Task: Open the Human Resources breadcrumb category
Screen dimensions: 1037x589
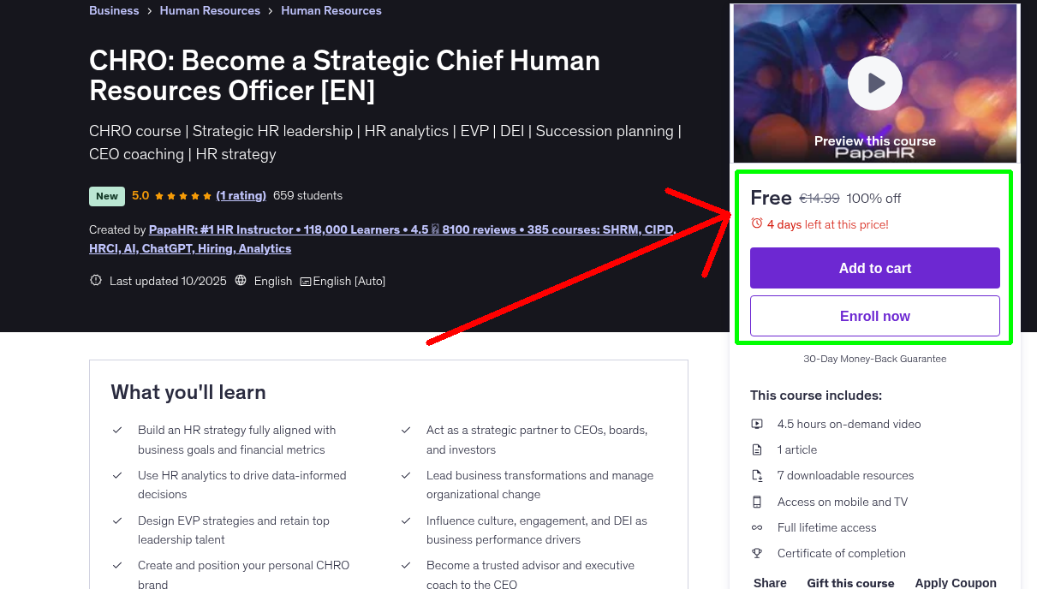Action: [x=210, y=10]
